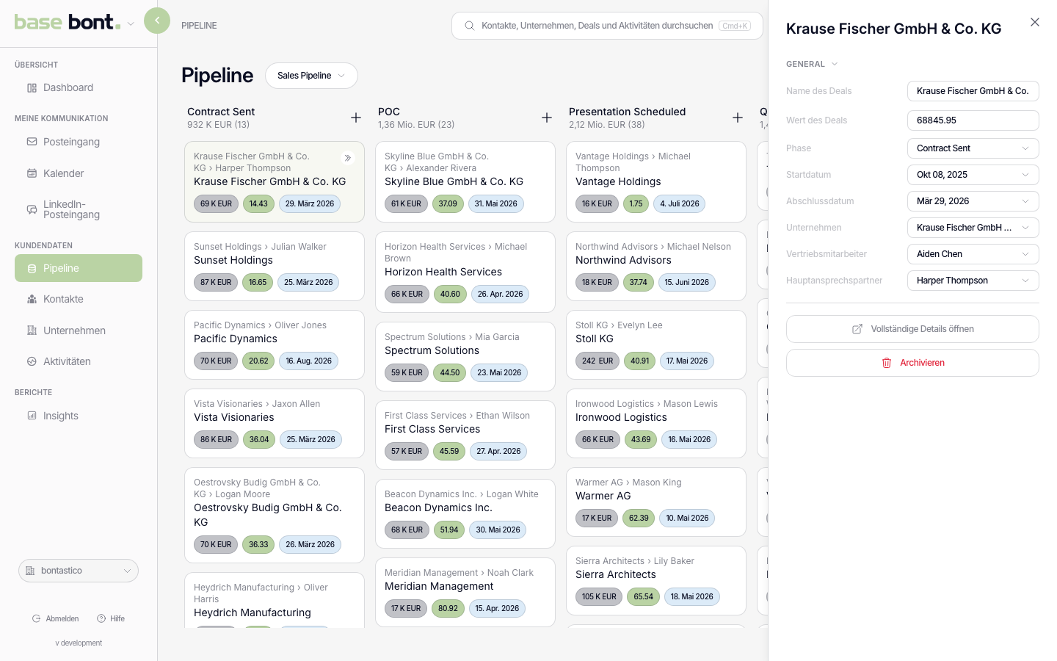
Task: Click the Vista Visionaries deal title
Action: click(234, 417)
